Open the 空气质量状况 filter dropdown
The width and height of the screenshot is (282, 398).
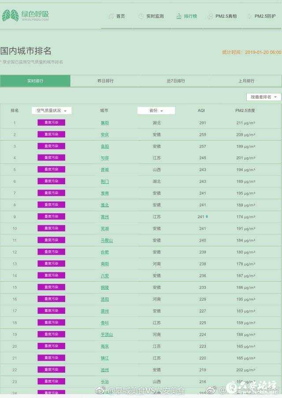coord(52,111)
